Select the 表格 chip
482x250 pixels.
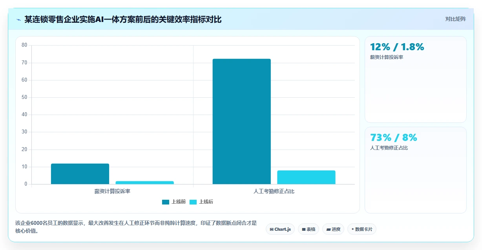pyautogui.click(x=309, y=229)
